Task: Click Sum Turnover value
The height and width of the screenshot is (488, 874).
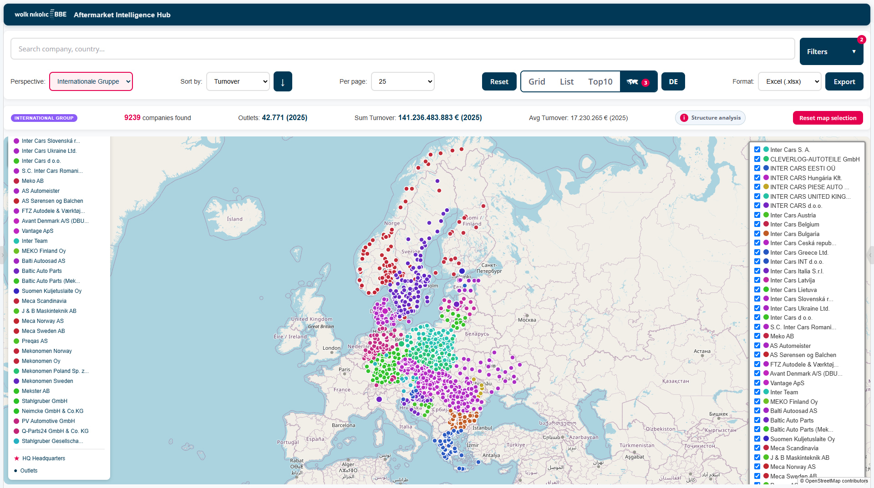Action: (440, 118)
